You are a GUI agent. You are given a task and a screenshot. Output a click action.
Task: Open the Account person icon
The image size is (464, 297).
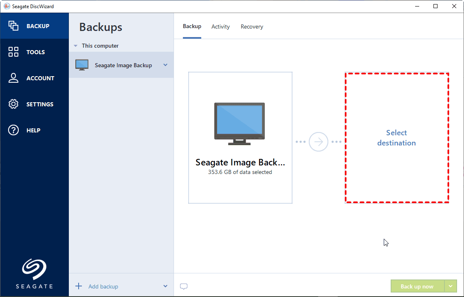[13, 78]
